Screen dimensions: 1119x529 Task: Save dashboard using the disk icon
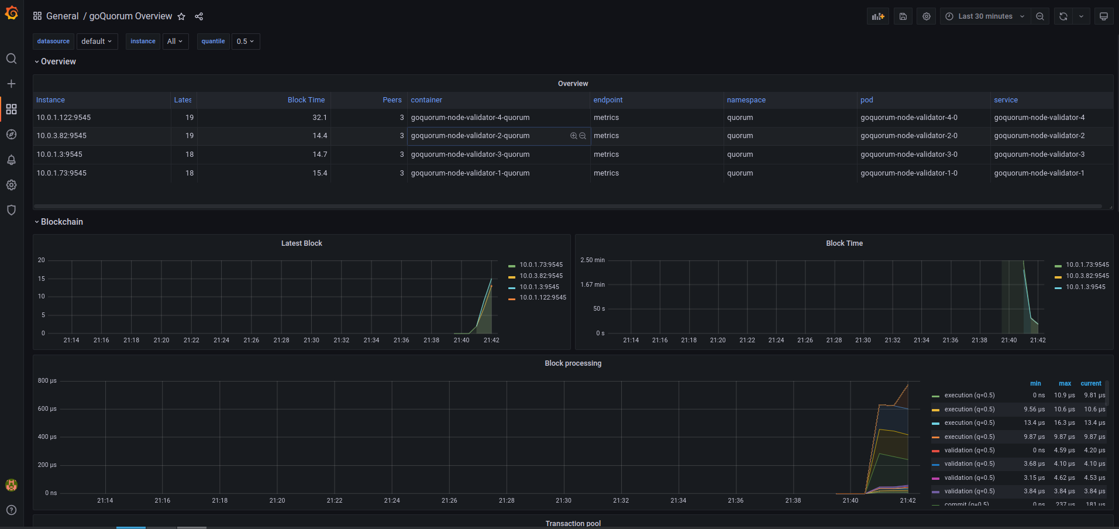tap(903, 16)
